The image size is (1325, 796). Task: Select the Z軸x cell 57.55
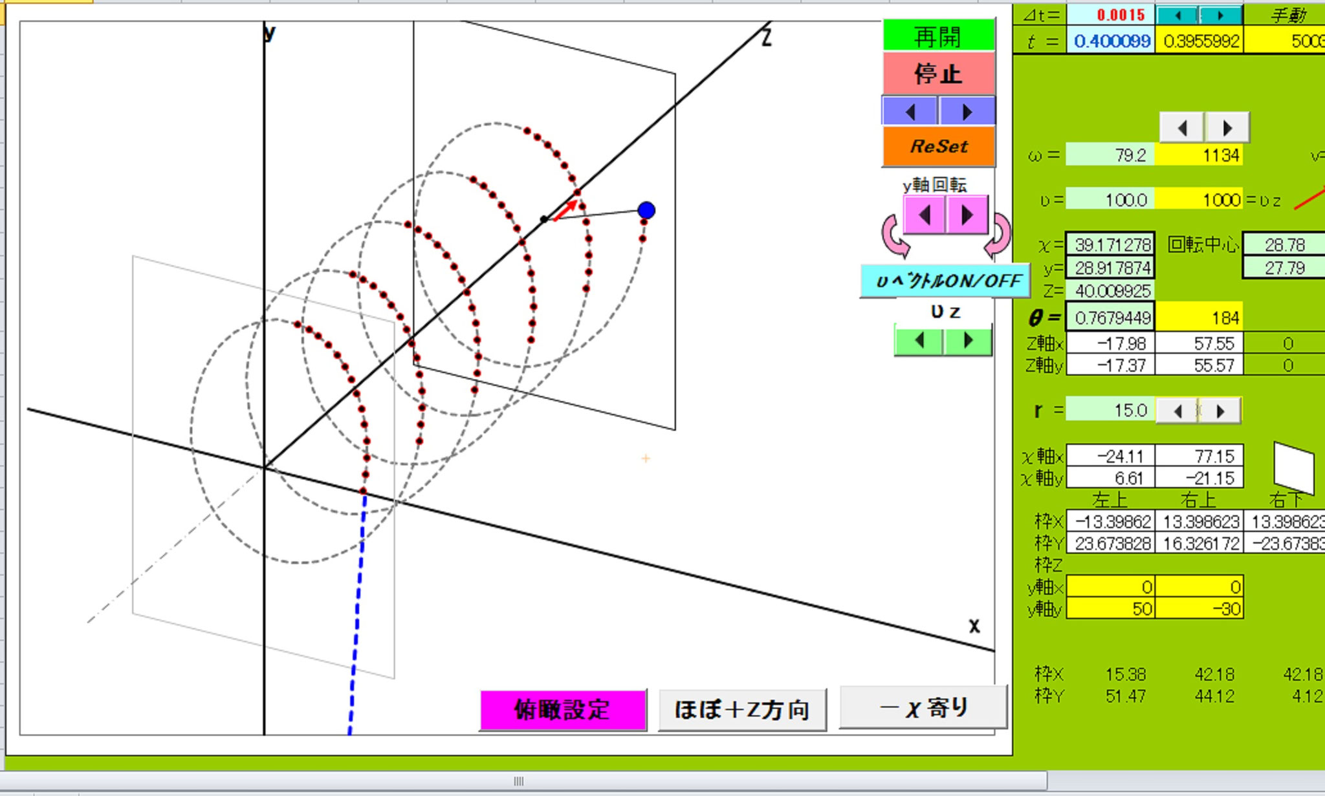[1199, 343]
